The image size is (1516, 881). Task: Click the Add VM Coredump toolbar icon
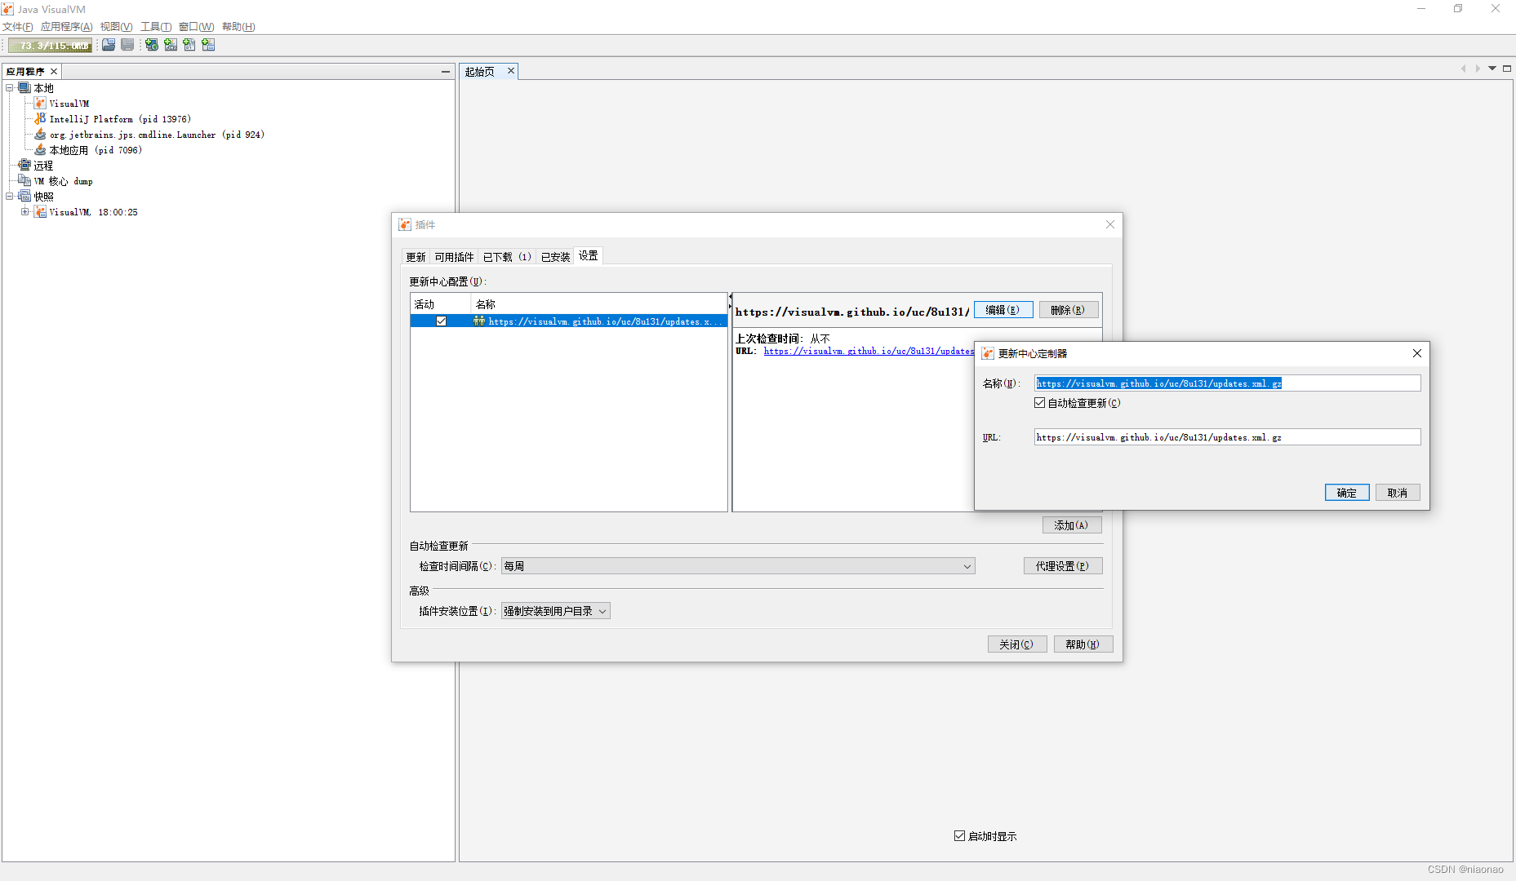click(189, 45)
